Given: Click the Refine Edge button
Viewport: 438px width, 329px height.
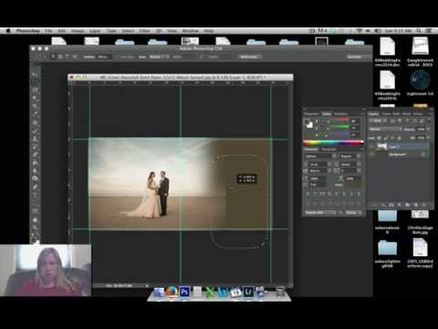Looking at the screenshot, I should 249,57.
